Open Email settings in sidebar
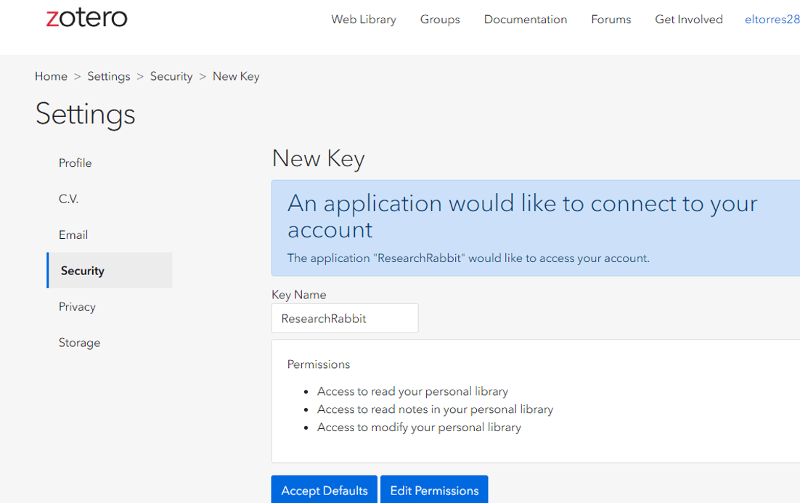This screenshot has width=800, height=503. pos(73,234)
